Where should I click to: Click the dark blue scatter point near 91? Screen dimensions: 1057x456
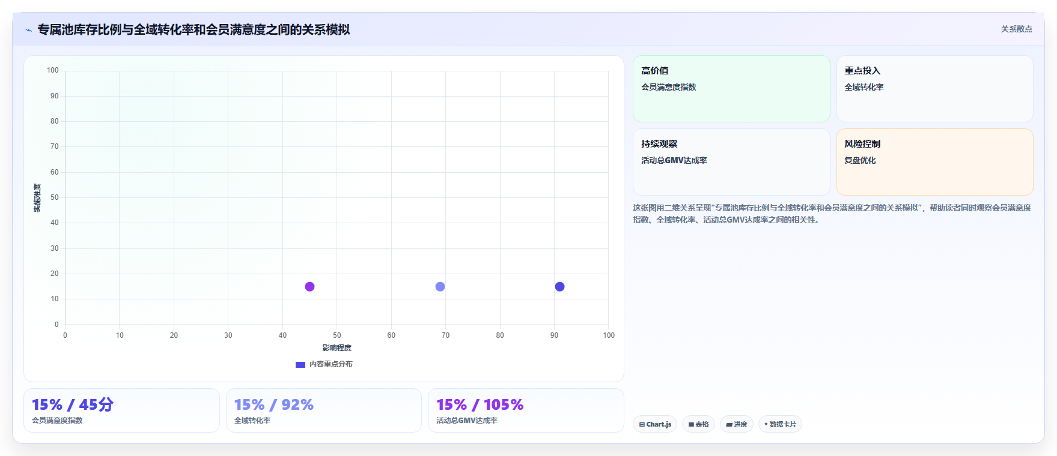point(559,287)
